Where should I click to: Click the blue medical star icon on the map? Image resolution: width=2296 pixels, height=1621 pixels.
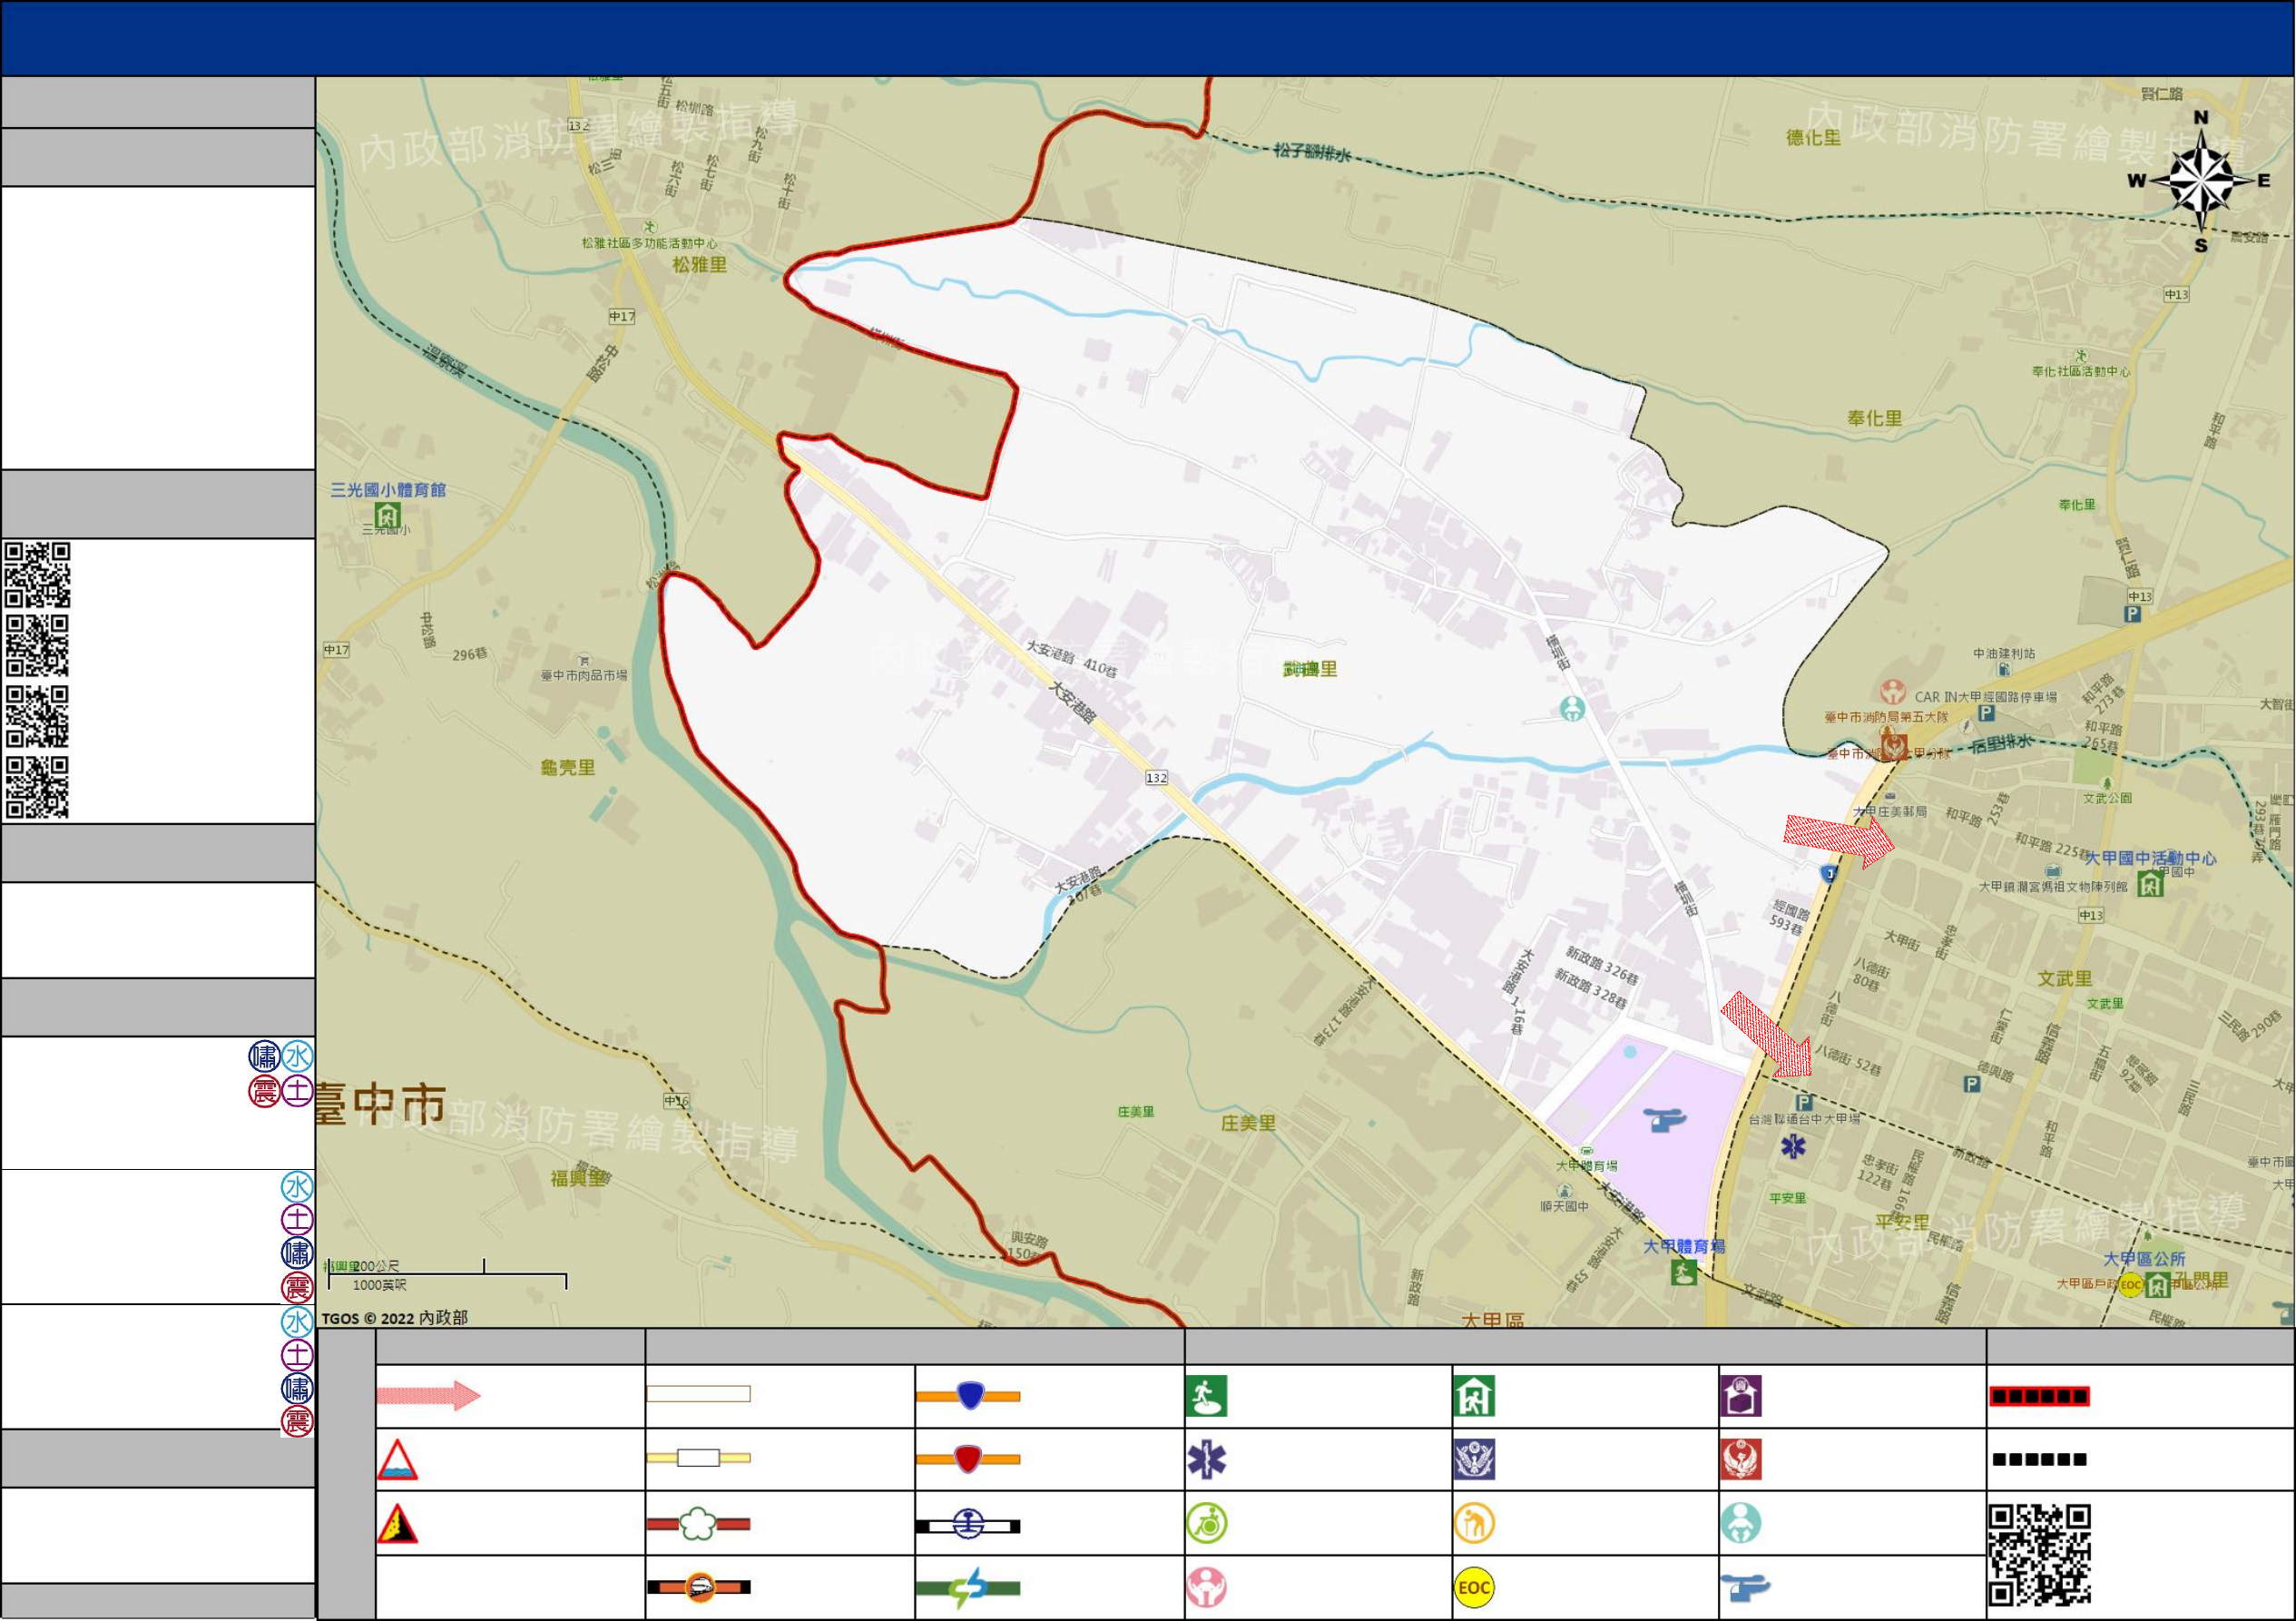click(1793, 1146)
